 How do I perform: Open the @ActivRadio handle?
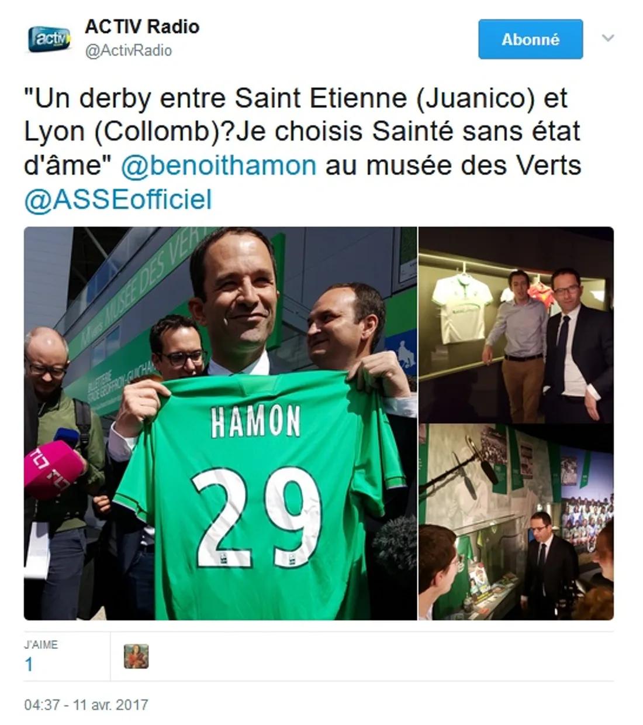[129, 51]
